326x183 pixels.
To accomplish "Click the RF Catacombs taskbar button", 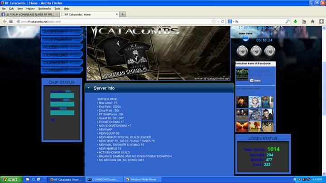I will pyautogui.click(x=67, y=179).
